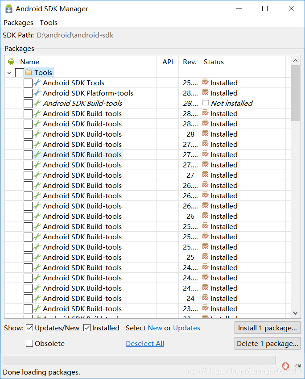Click installed icon for Build-tools revision 25
305x379 pixels.
[205, 257]
